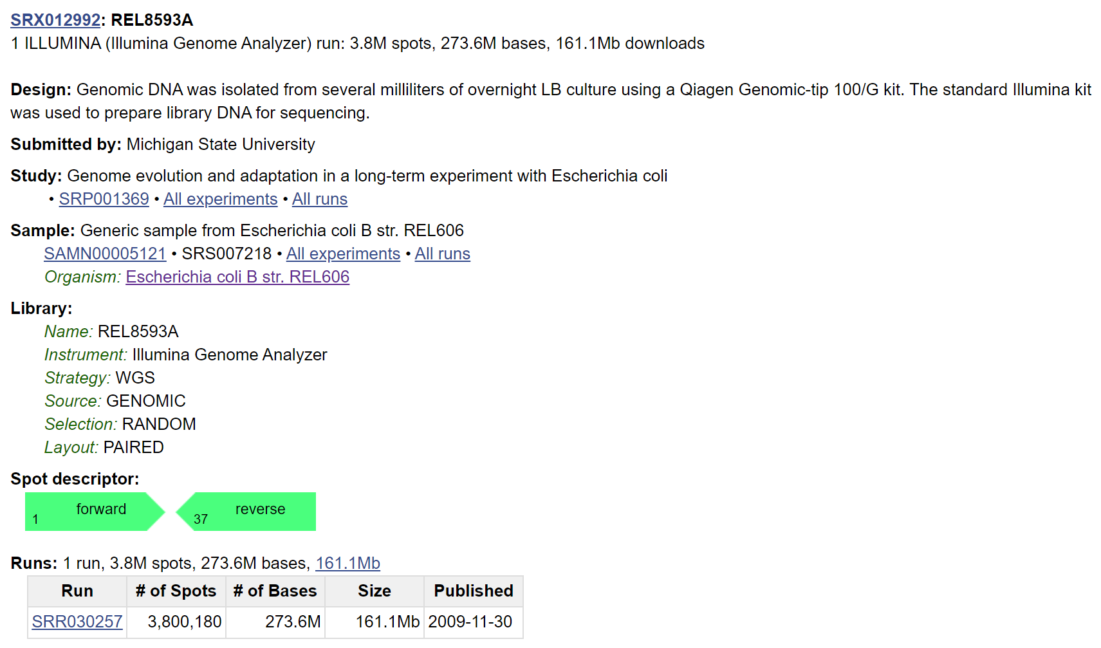Open the SRP001369 study link
This screenshot has width=1101, height=648.
[104, 199]
